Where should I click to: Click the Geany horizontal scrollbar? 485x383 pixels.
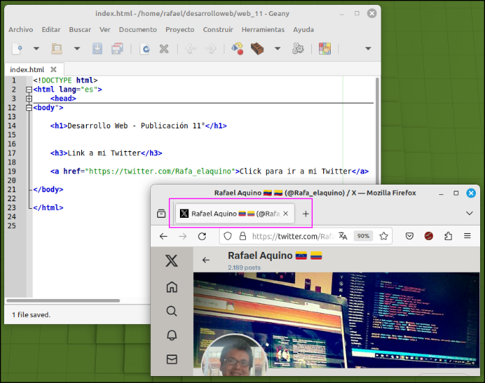tap(63, 300)
